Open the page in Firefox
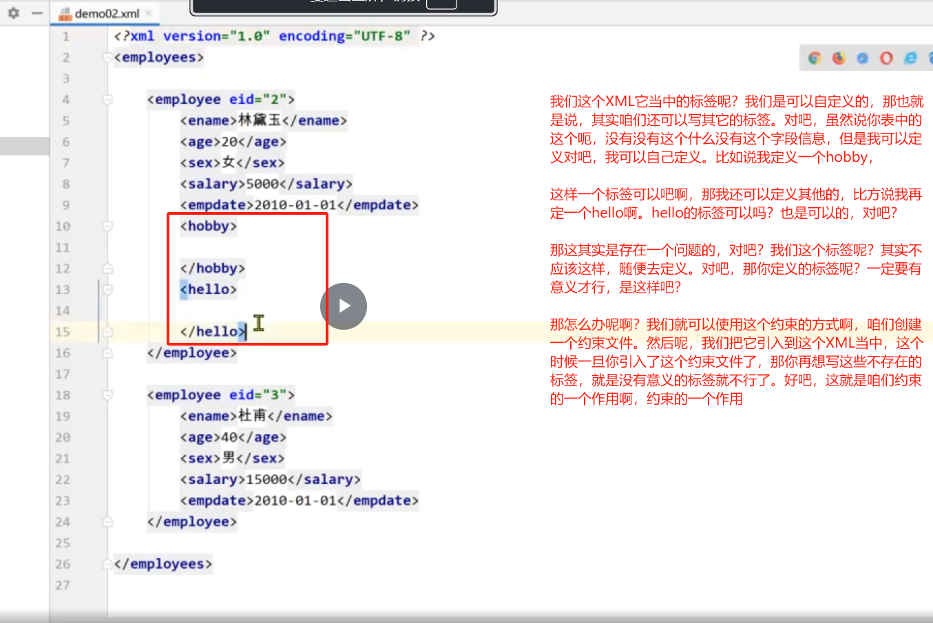 pyautogui.click(x=839, y=58)
